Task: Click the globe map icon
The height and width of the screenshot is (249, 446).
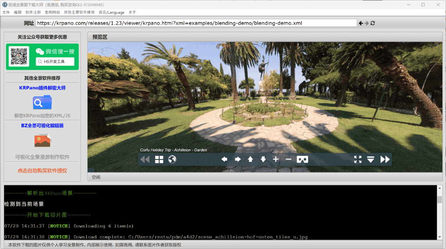Action: [172, 159]
